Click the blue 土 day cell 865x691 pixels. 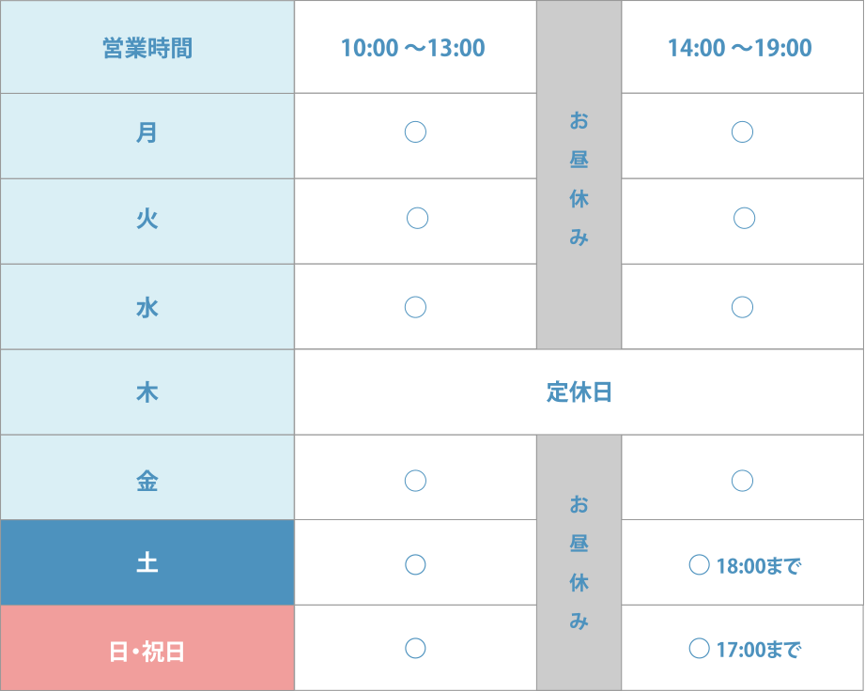[x=147, y=562]
